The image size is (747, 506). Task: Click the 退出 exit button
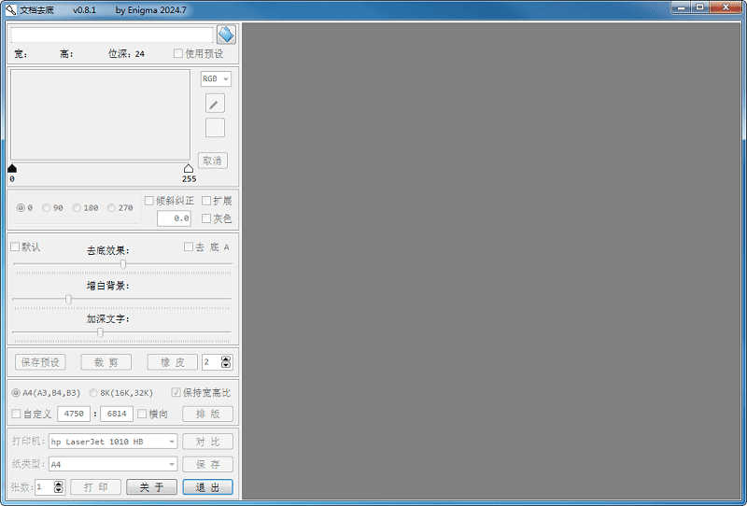[x=207, y=487]
